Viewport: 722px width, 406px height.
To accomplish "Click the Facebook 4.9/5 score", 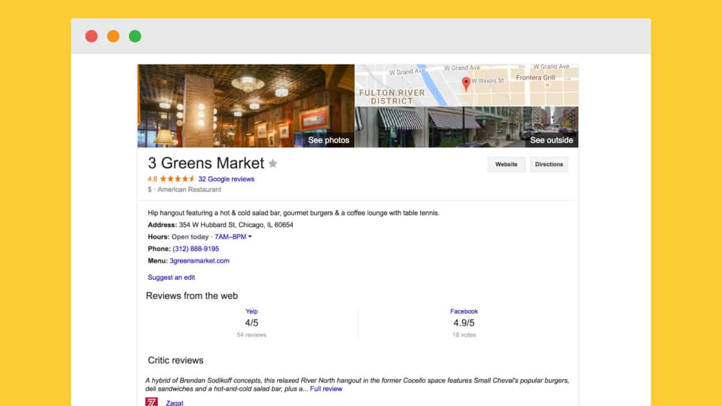I will [x=464, y=323].
